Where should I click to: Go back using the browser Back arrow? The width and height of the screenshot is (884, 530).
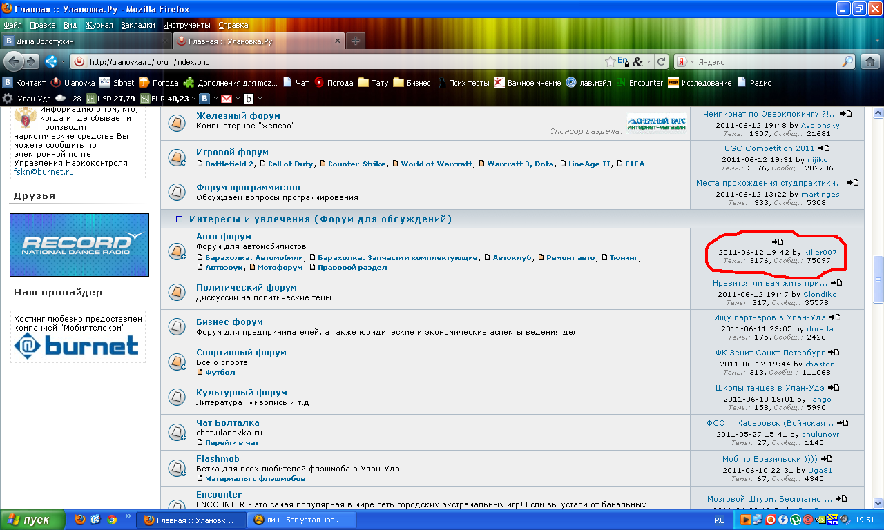point(14,61)
